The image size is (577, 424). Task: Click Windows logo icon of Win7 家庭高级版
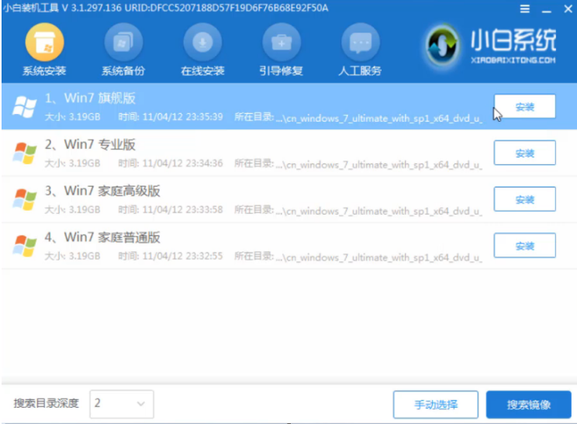coord(24,199)
